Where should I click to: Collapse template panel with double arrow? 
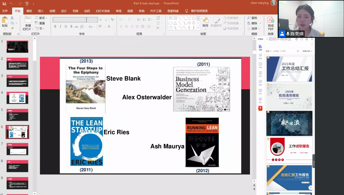(x=312, y=39)
